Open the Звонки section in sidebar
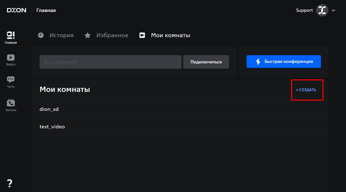The image size is (346, 192). tap(11, 105)
